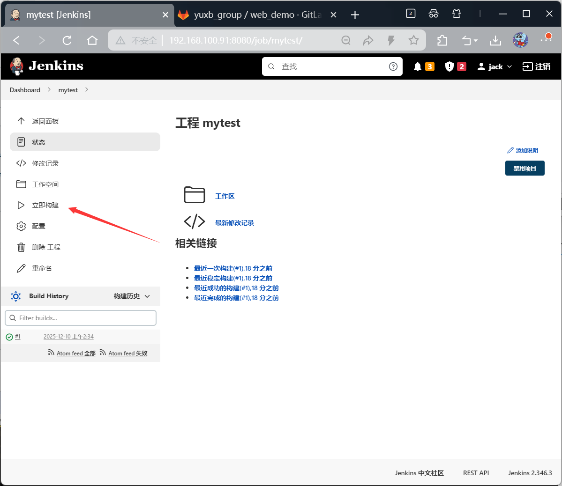Open build #1 link in Build History
Screen dimensions: 562x486
point(17,337)
